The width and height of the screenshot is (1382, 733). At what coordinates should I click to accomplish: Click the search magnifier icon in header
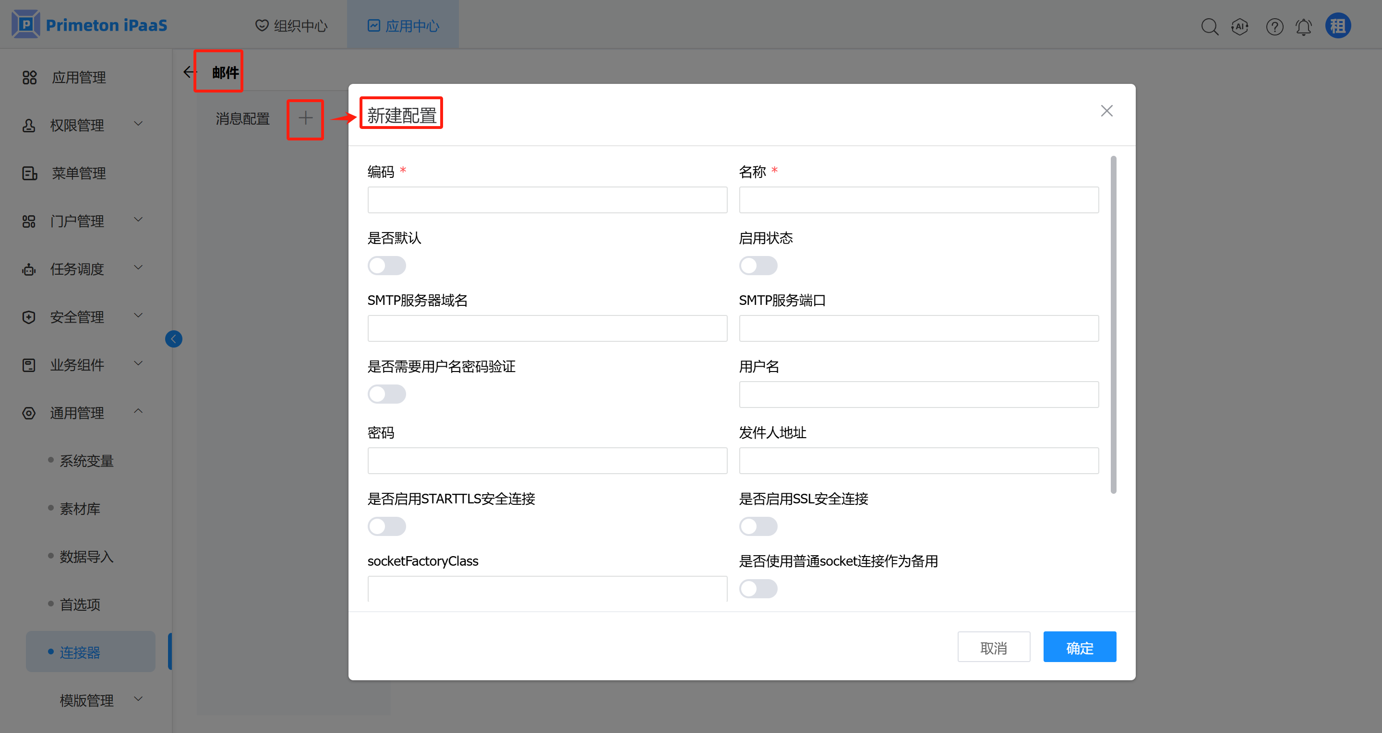1209,26
